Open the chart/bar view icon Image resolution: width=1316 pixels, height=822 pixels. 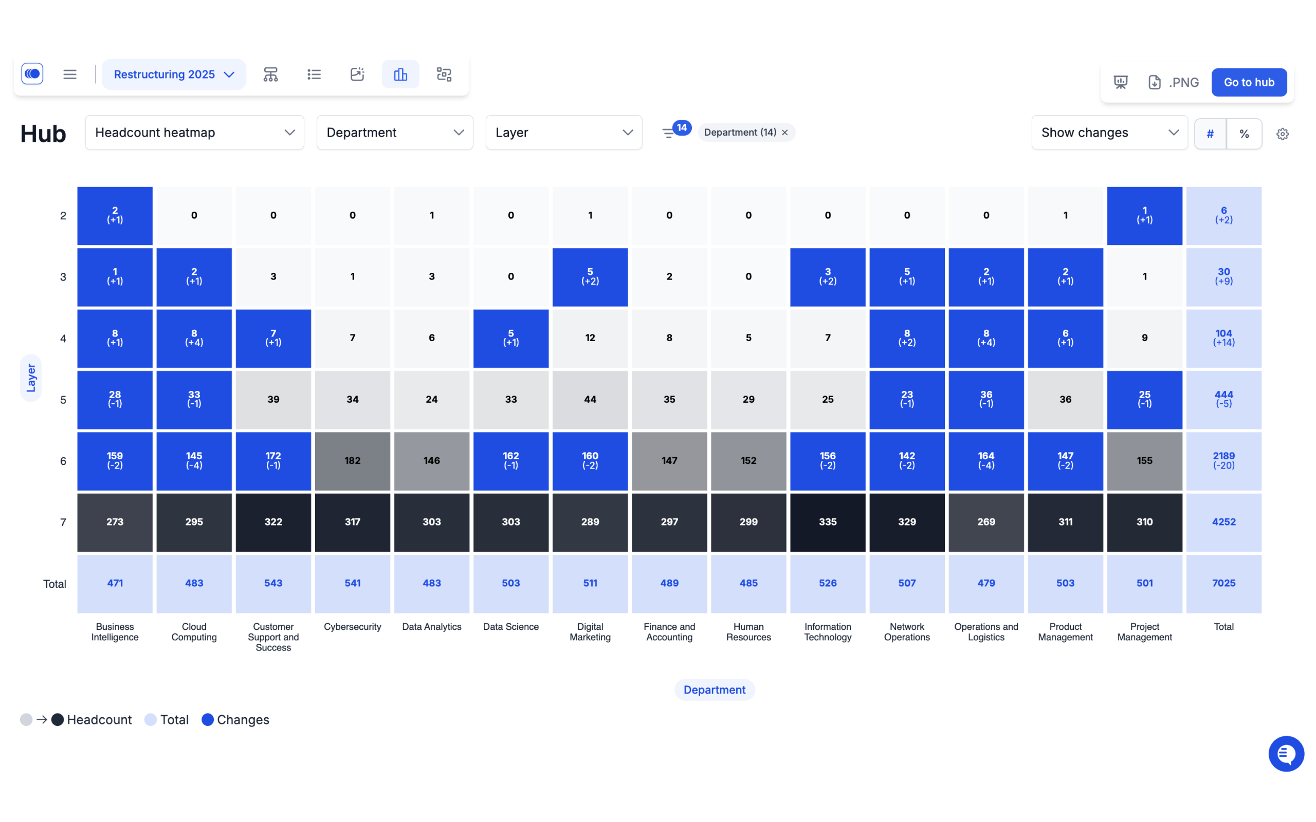click(401, 74)
